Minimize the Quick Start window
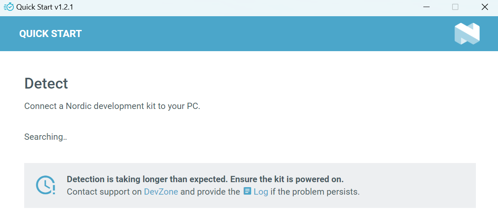 [x=427, y=7]
